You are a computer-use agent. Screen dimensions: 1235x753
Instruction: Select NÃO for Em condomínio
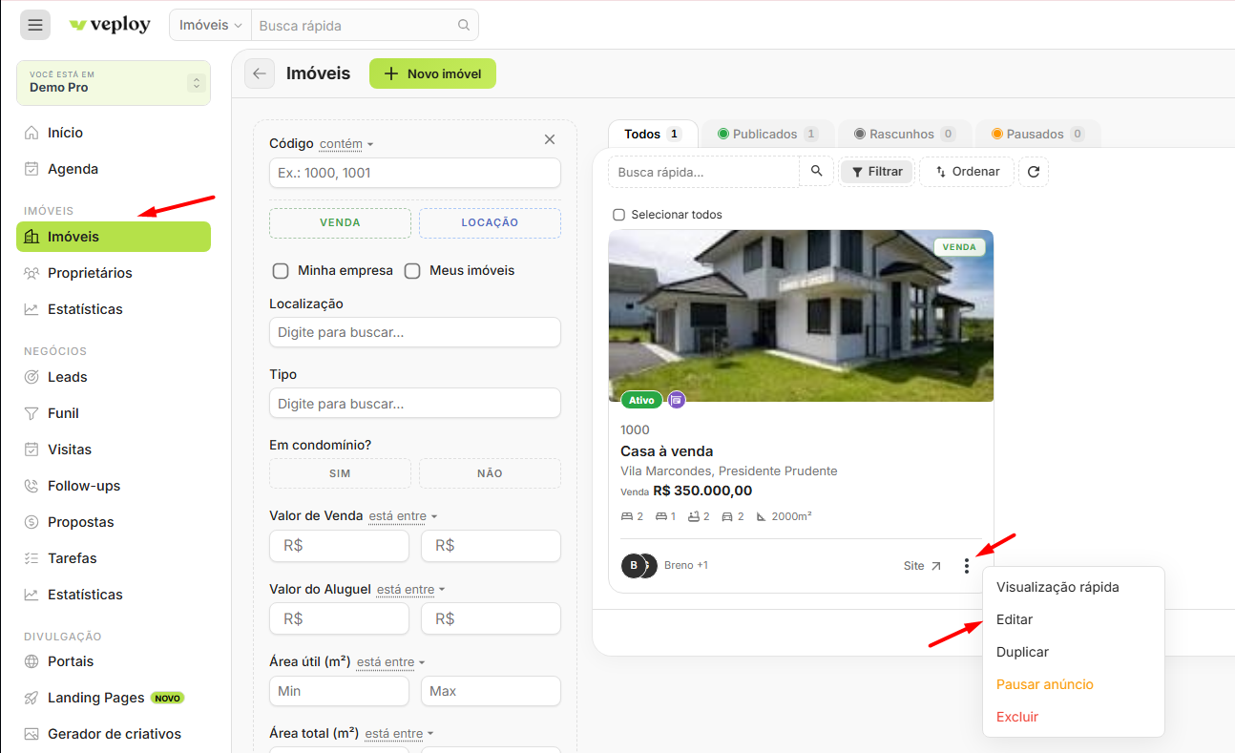(x=490, y=473)
